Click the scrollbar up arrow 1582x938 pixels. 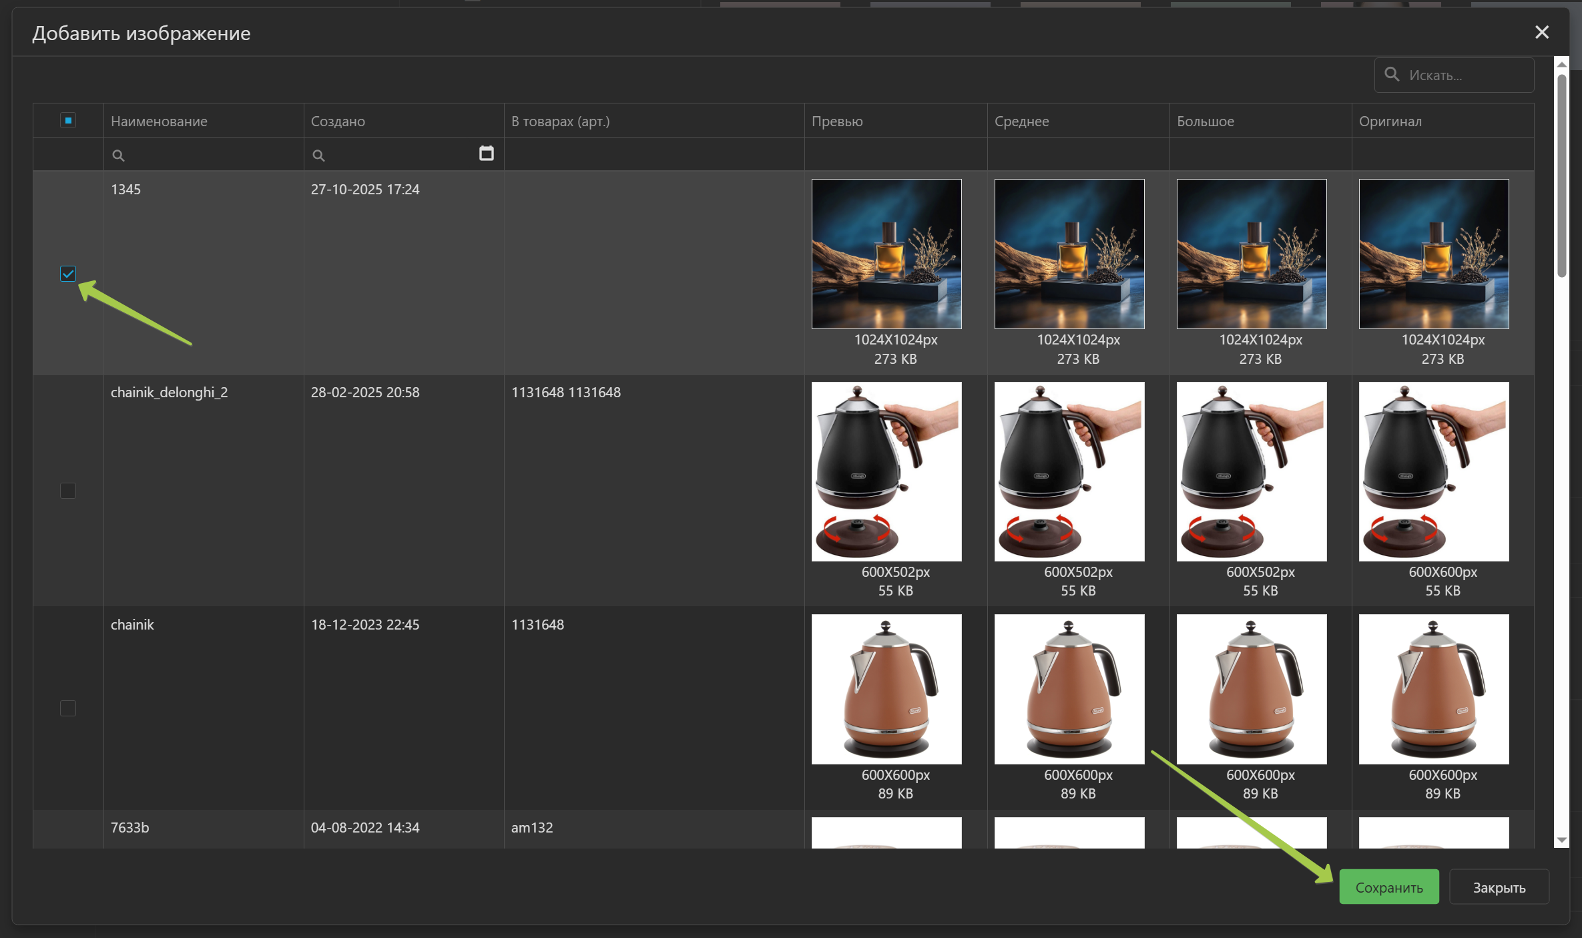pos(1561,65)
